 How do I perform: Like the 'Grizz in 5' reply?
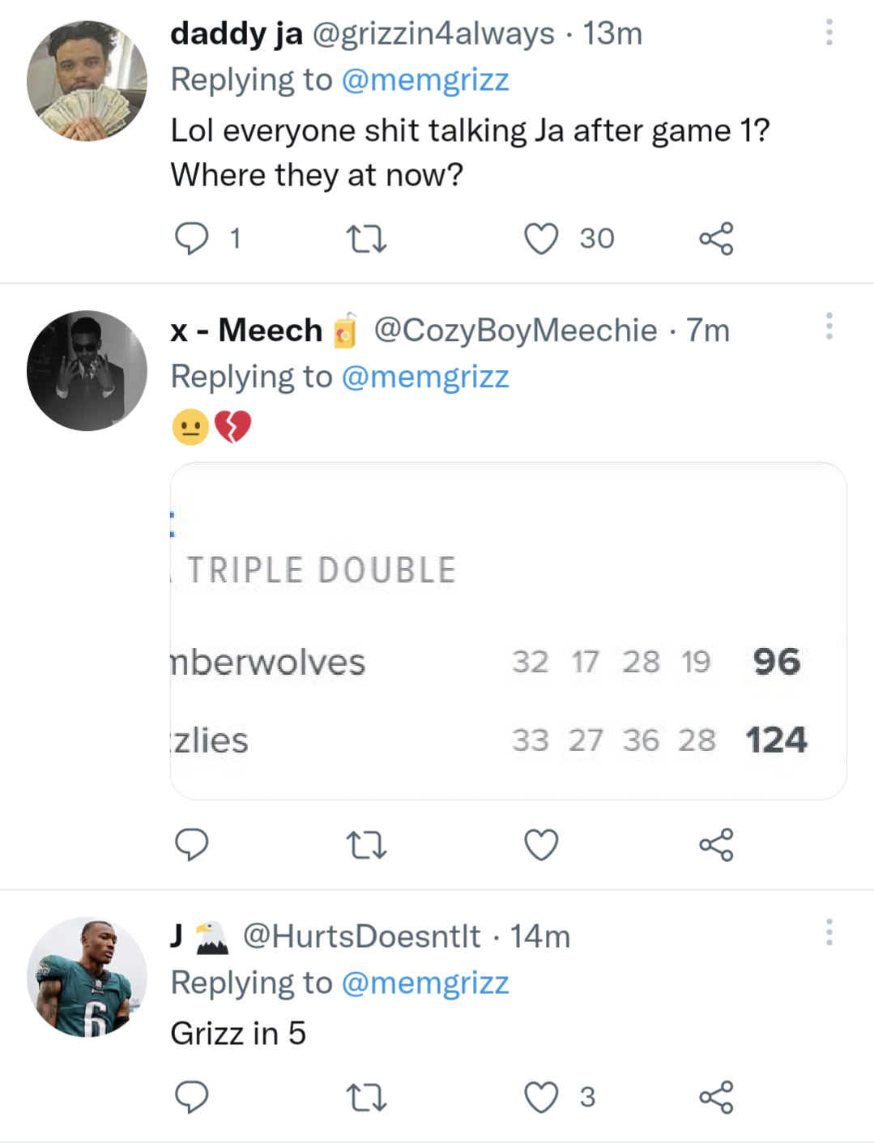[540, 1098]
